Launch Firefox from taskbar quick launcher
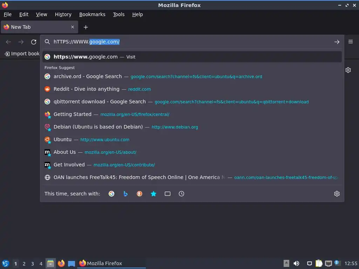Viewport: 359px width, 269px height. [x=61, y=263]
